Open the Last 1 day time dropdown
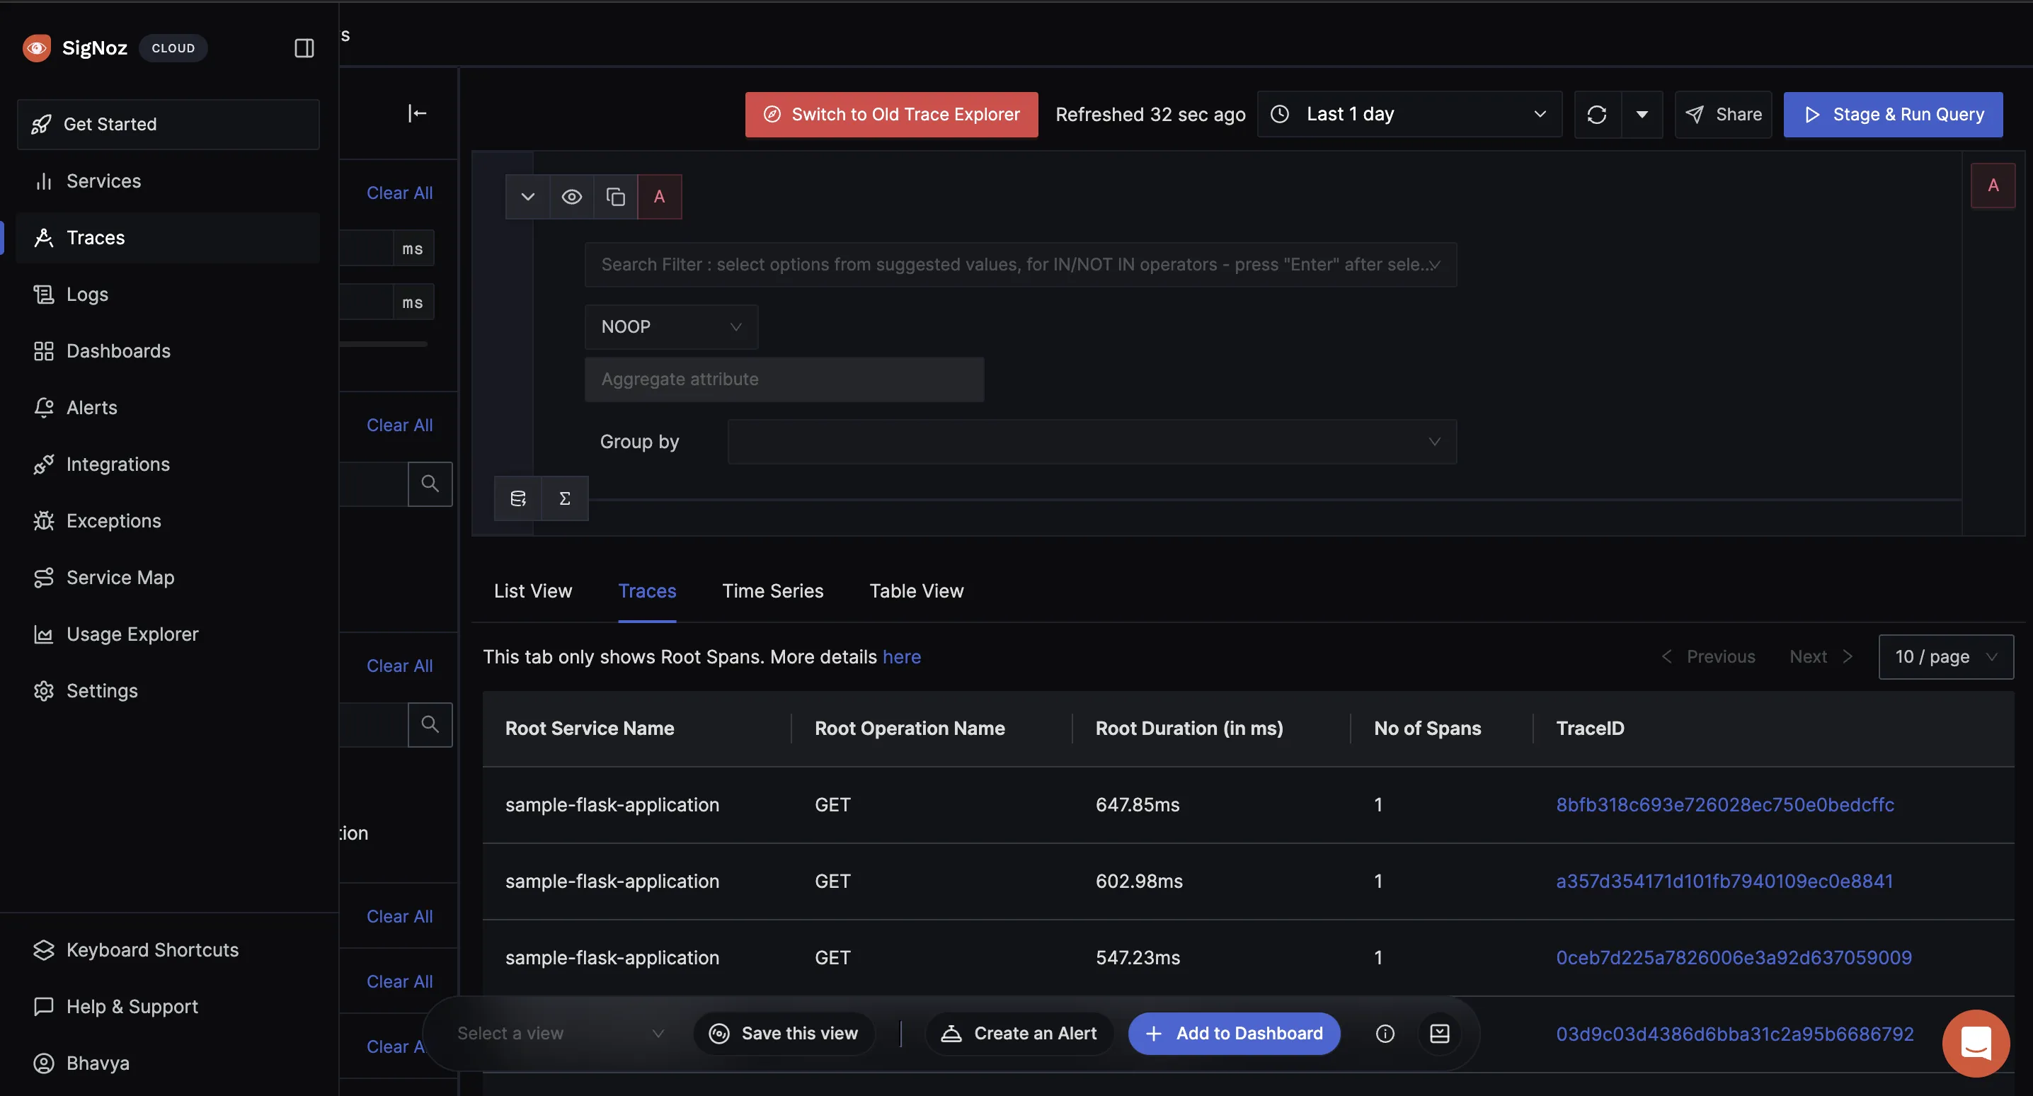The width and height of the screenshot is (2033, 1096). (x=1409, y=115)
